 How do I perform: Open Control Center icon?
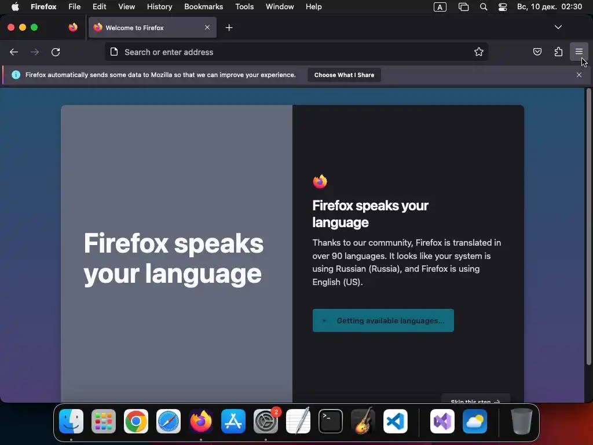click(503, 7)
